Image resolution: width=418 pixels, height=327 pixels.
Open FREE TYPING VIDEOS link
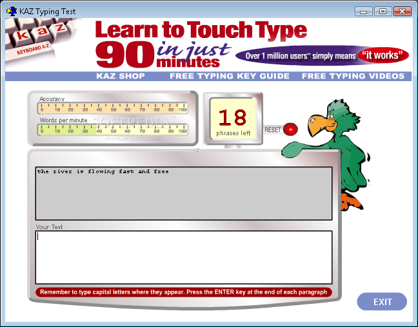pyautogui.click(x=353, y=76)
